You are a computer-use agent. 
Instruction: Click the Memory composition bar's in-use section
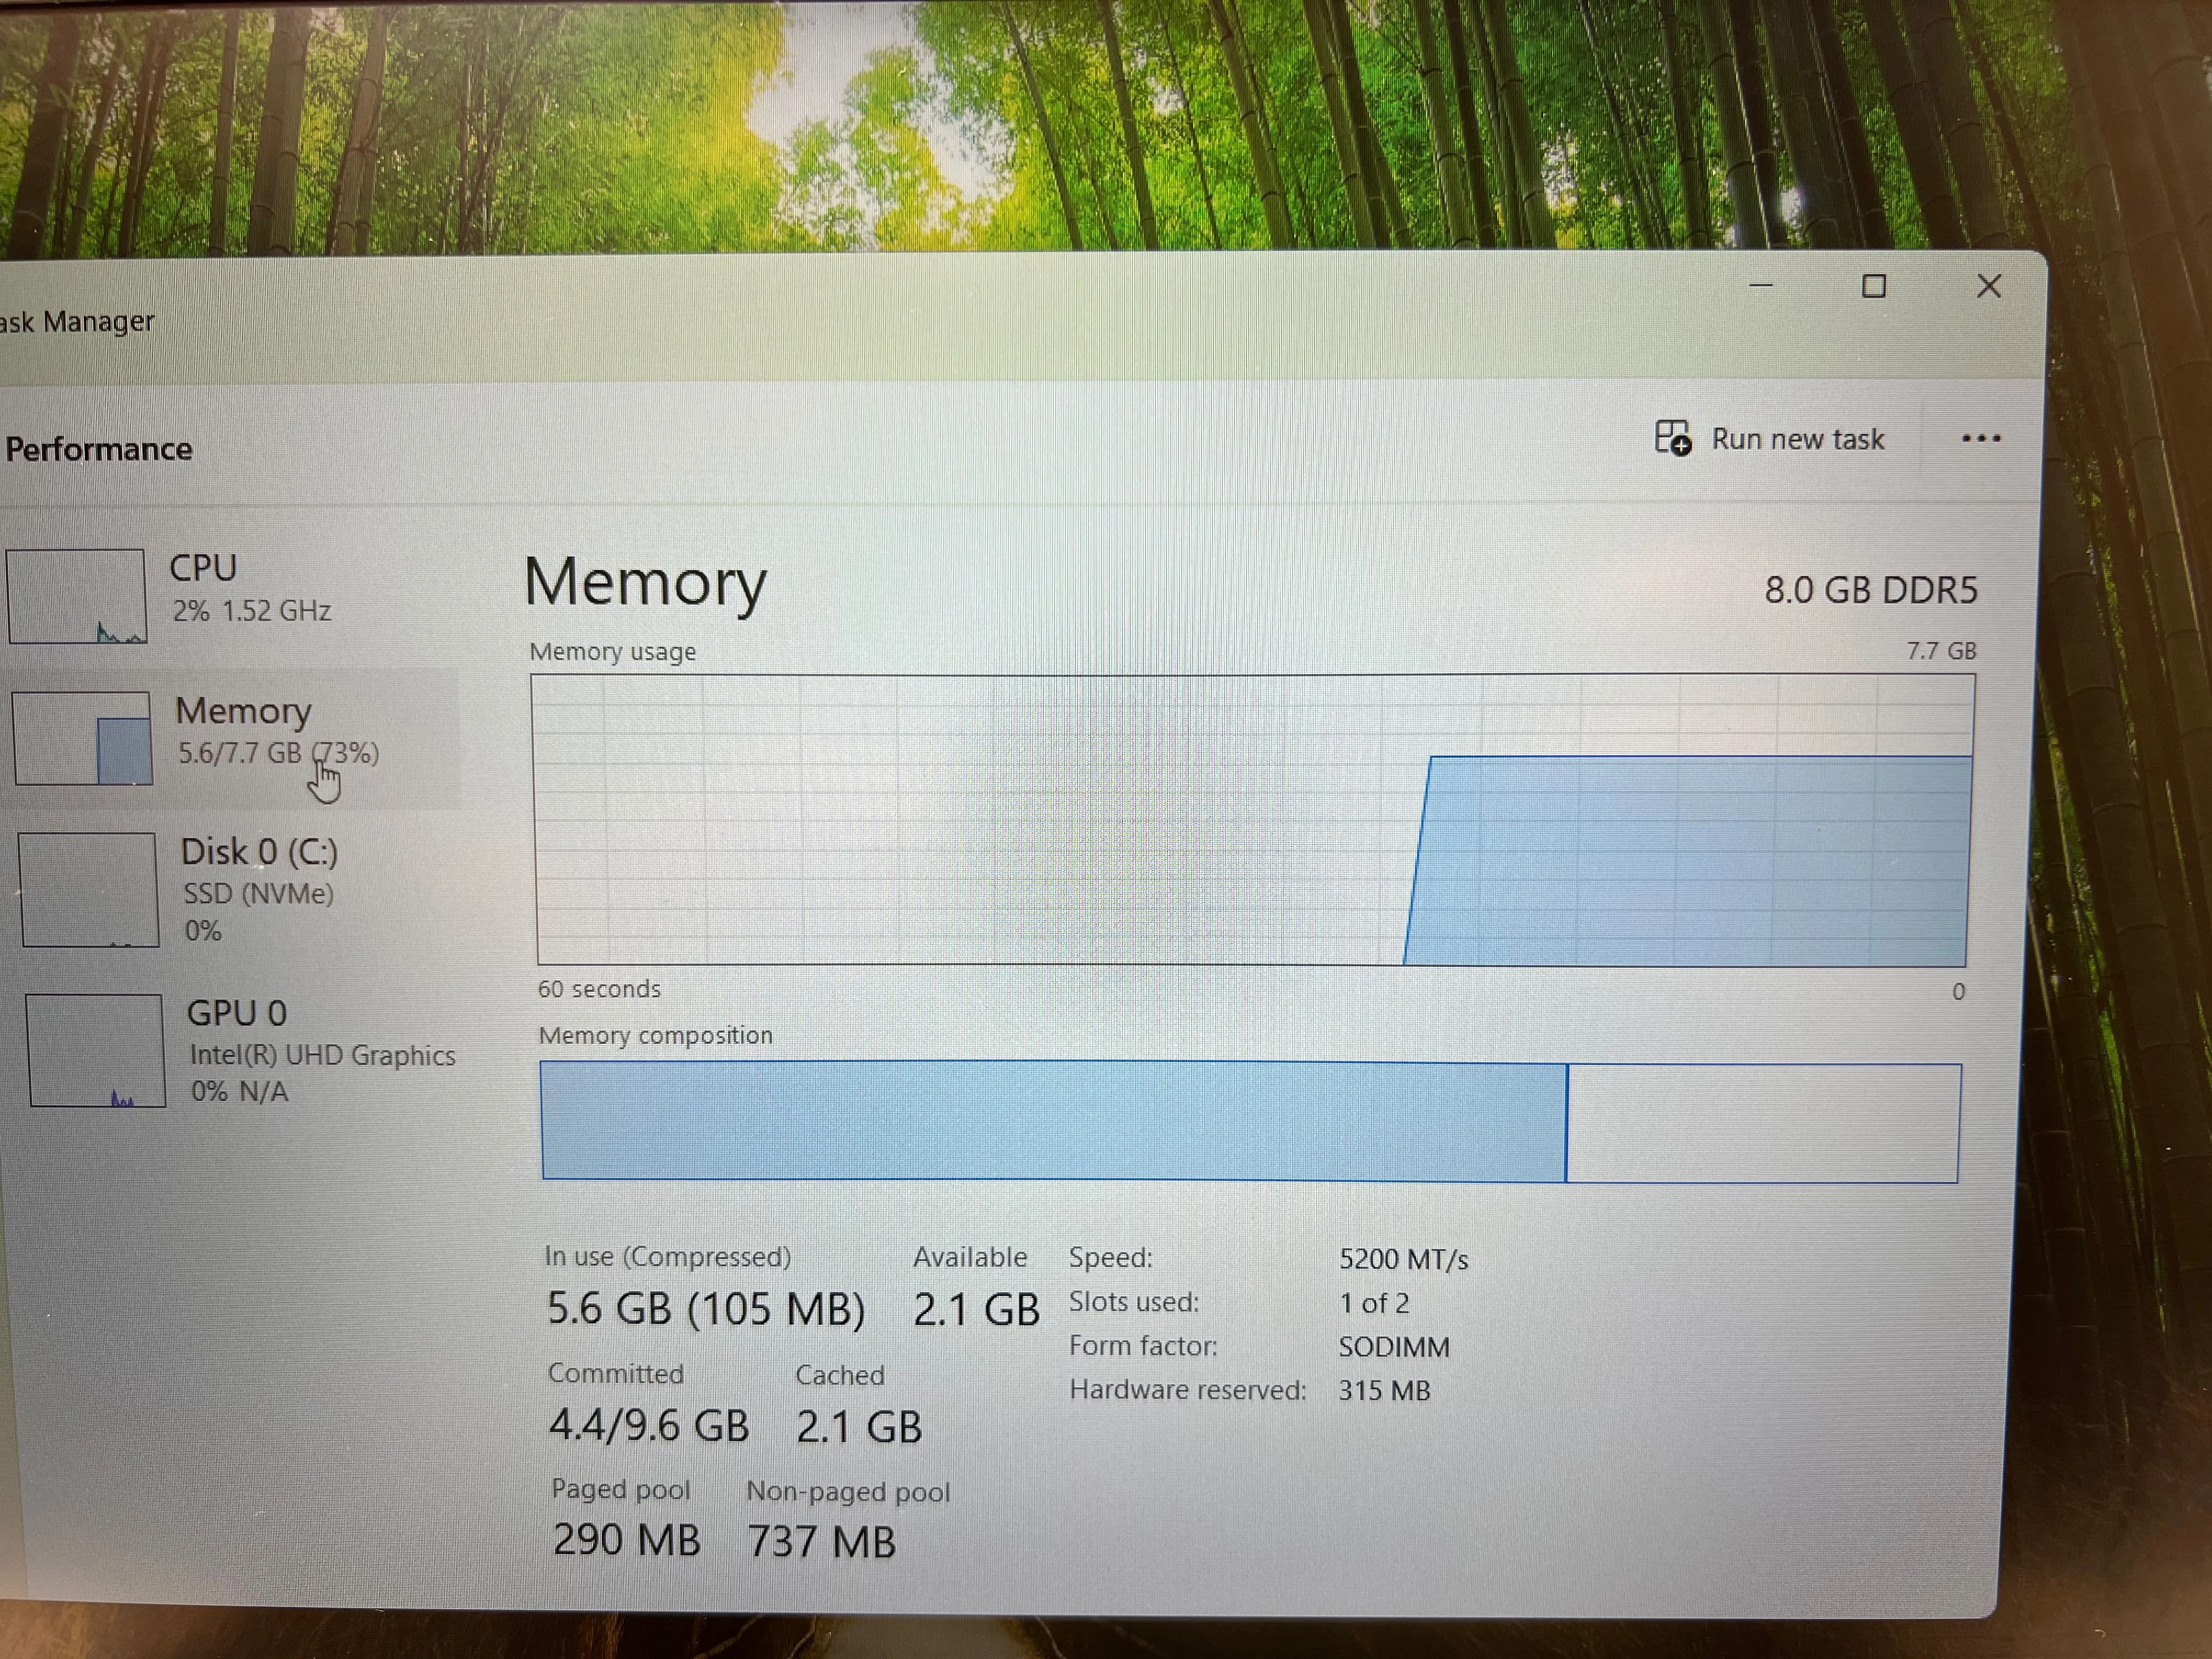coord(1054,1121)
